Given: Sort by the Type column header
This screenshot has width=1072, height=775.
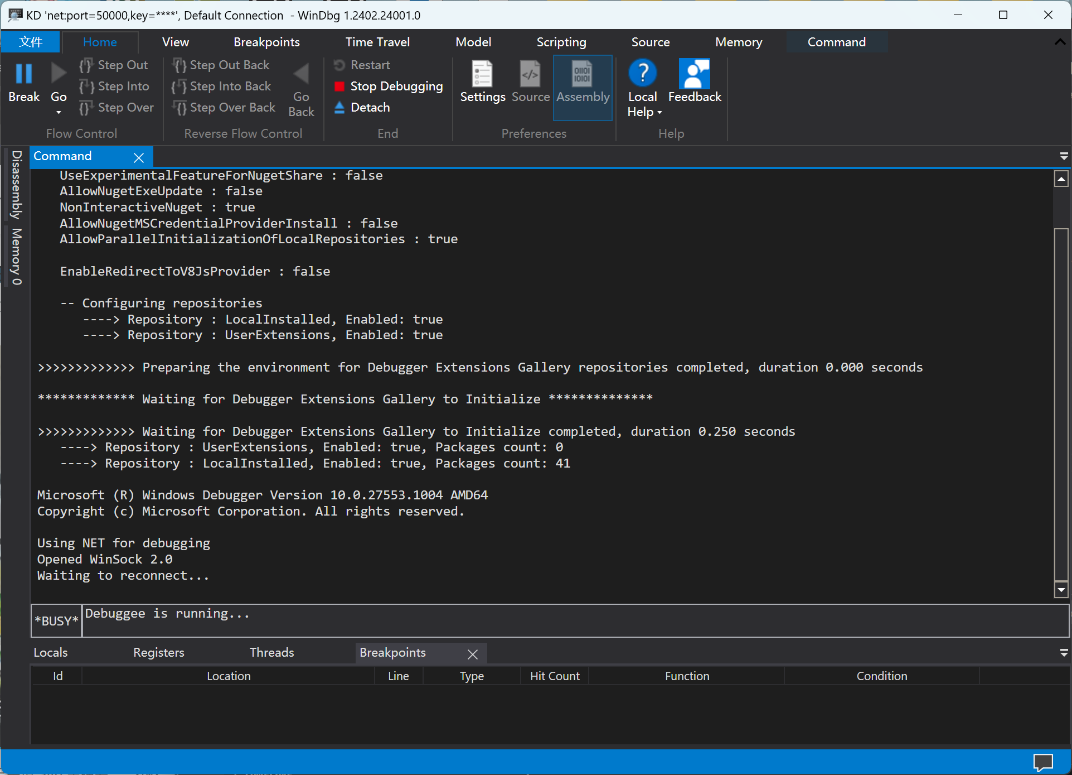Looking at the screenshot, I should point(472,676).
